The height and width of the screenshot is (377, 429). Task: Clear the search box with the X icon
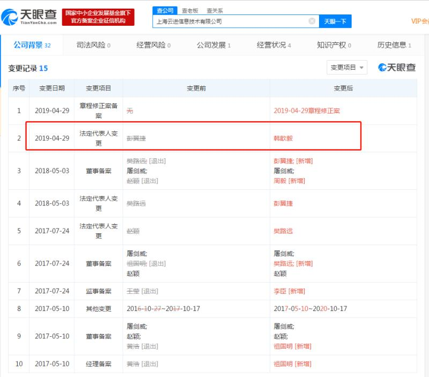(312, 21)
